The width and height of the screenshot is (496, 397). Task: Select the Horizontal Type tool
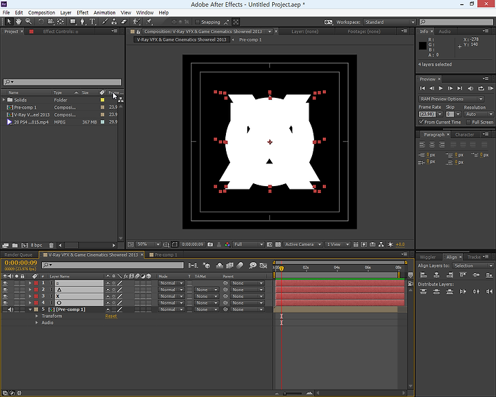point(92,21)
